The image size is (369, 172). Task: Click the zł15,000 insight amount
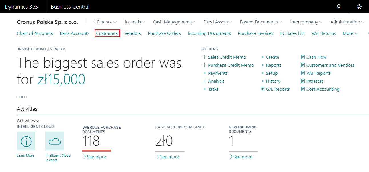(61, 79)
